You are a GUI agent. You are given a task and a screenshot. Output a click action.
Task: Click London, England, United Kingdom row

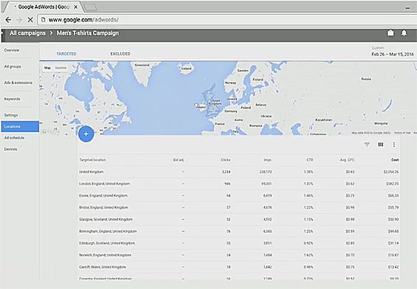239,183
